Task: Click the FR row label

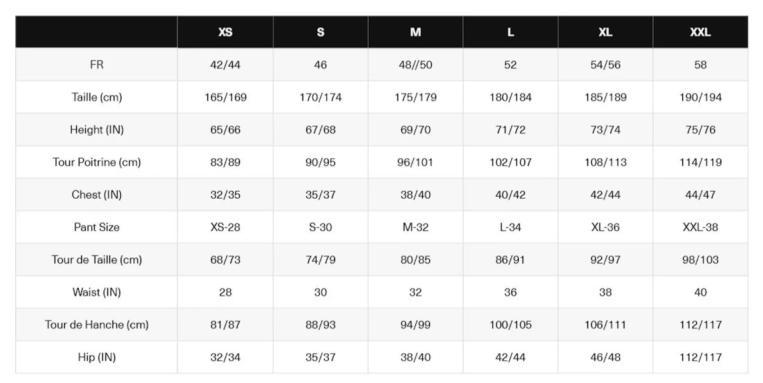Action: tap(97, 65)
